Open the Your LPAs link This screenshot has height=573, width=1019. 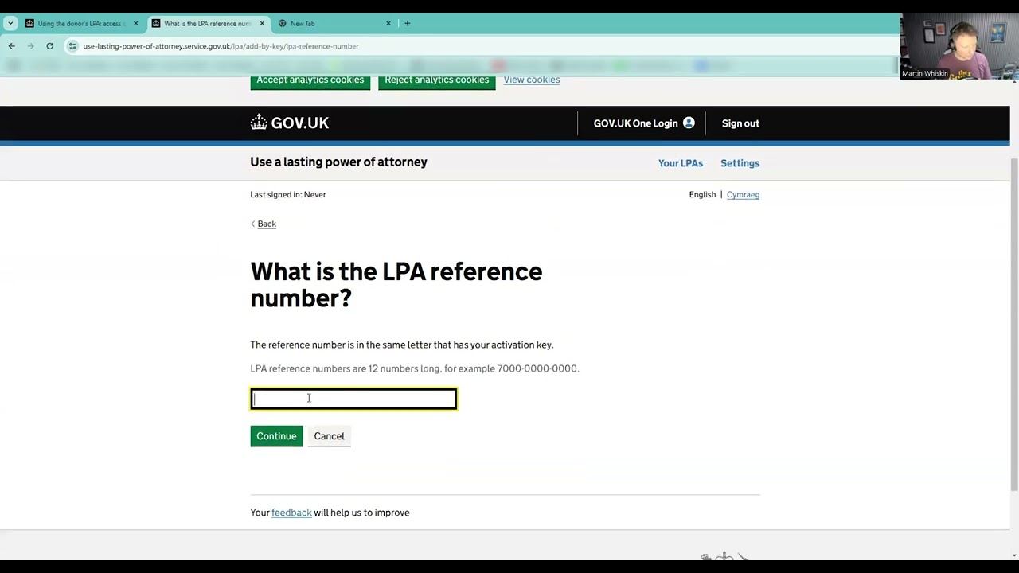coord(681,163)
